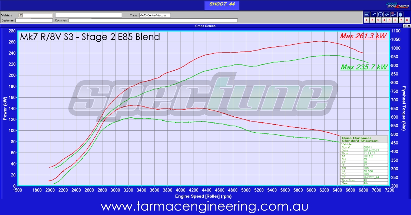Screen dimensions: 411x215
Task: Open the dial gauge screen icon
Action: (x=380, y=14)
